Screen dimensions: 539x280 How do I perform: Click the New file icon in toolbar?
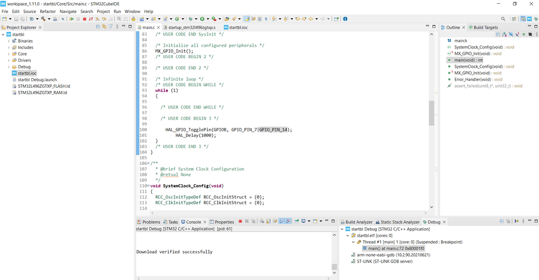[4, 19]
